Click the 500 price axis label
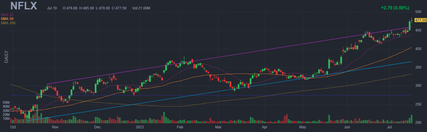The image size is (427, 132). coord(418,12)
